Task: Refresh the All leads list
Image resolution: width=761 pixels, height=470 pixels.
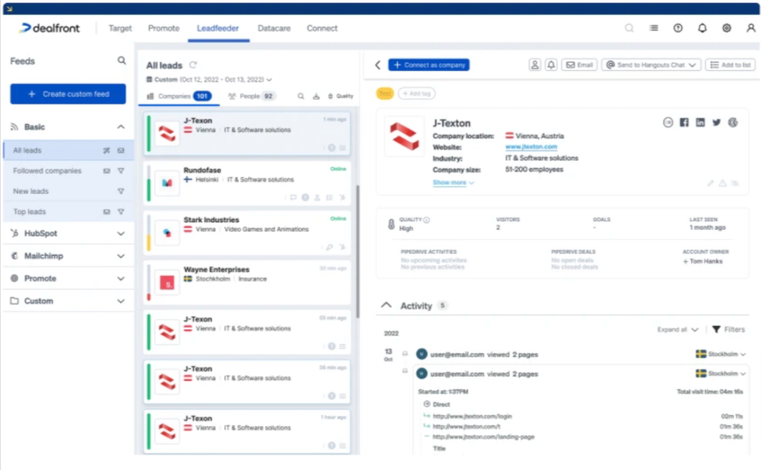Action: 193,65
